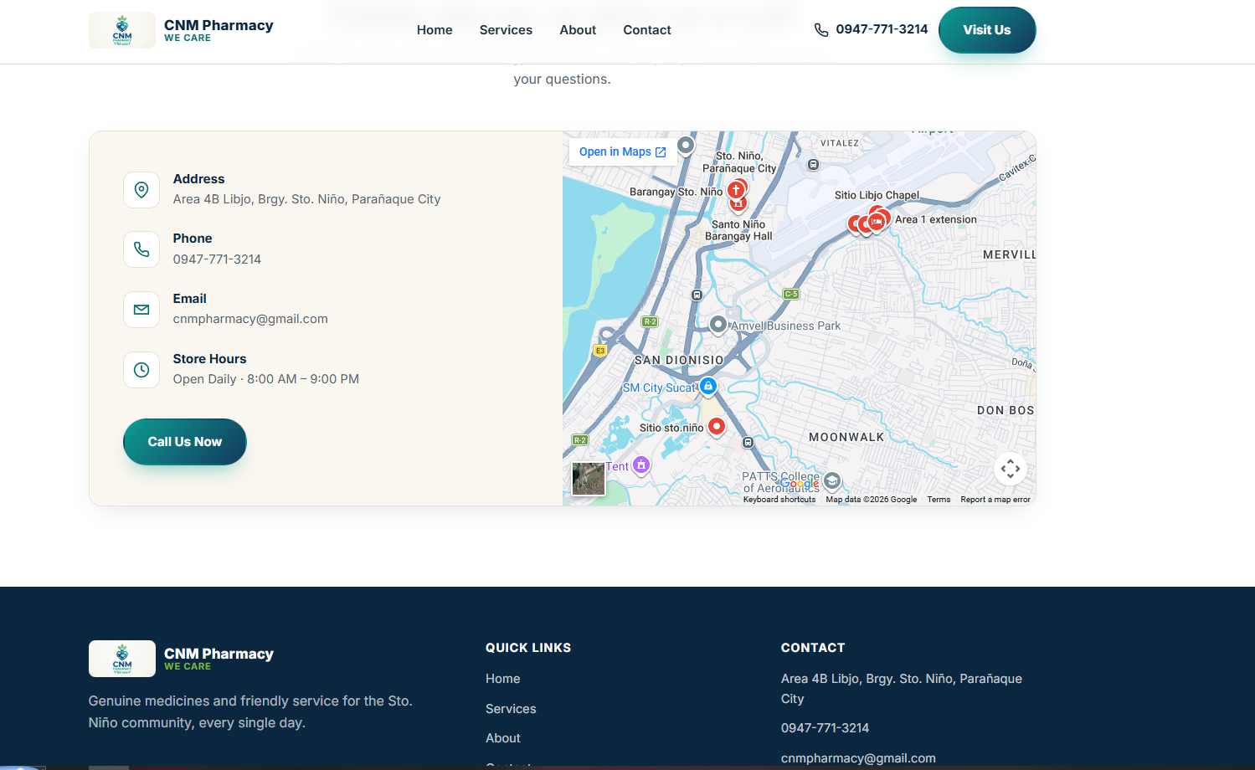Screen dimensions: 1255x770
Task: Click the Call Us Now button
Action: 185,442
